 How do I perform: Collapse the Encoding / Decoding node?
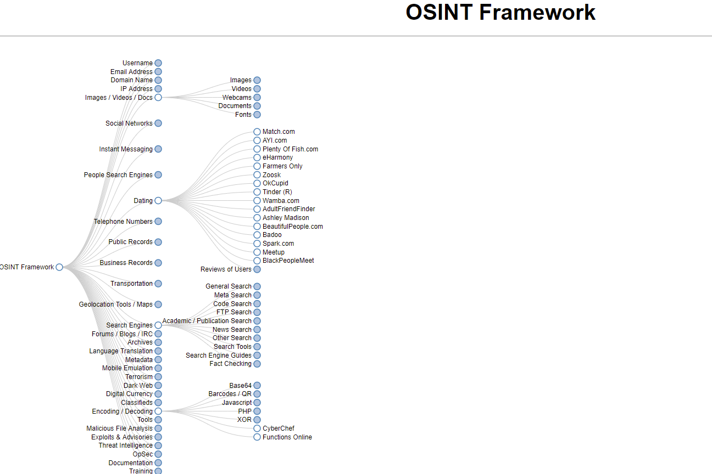[158, 411]
